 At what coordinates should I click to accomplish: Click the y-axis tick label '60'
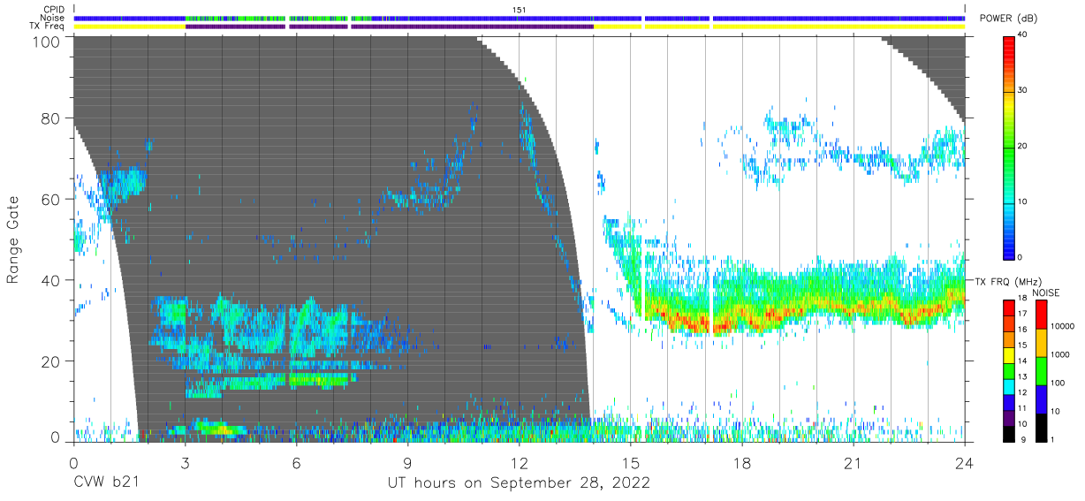point(51,199)
